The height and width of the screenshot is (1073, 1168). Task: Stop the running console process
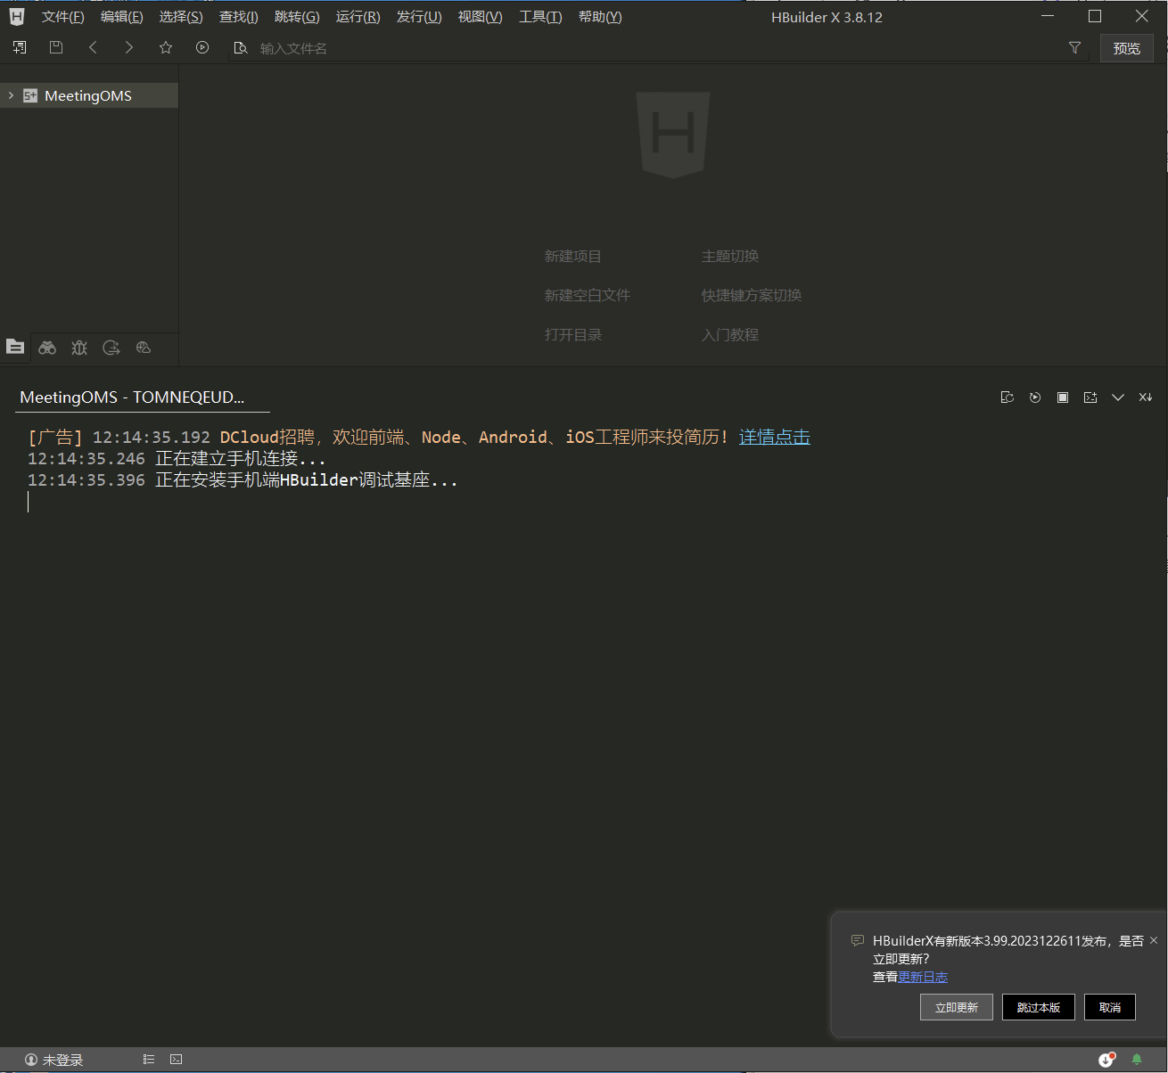point(1063,397)
